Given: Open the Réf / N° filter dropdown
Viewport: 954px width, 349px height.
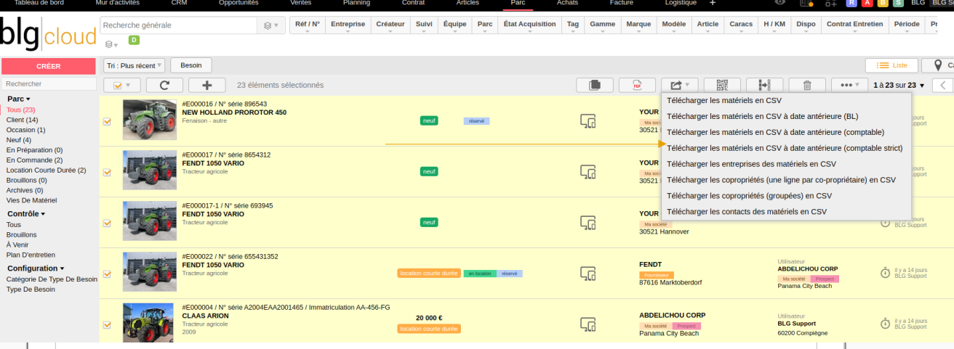Looking at the screenshot, I should [308, 24].
